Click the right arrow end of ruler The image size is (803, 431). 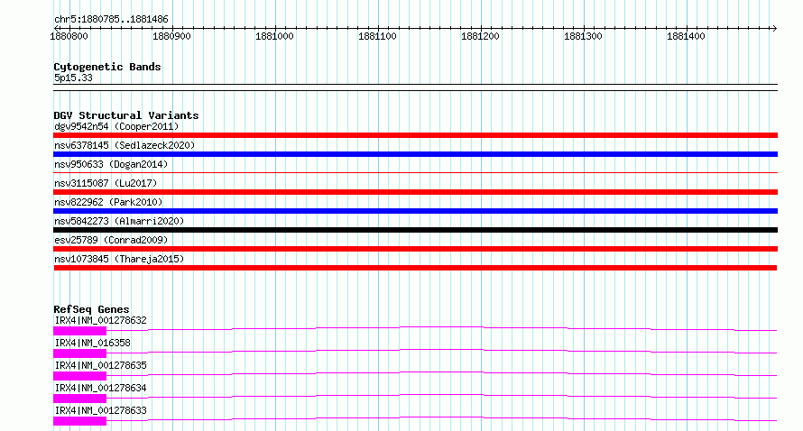[x=774, y=28]
